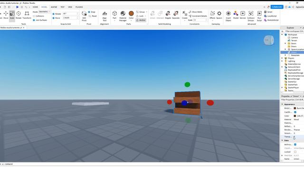Viewport: 304px width, 171px height.
Task: Click the Move studs input field
Action: 70,18
